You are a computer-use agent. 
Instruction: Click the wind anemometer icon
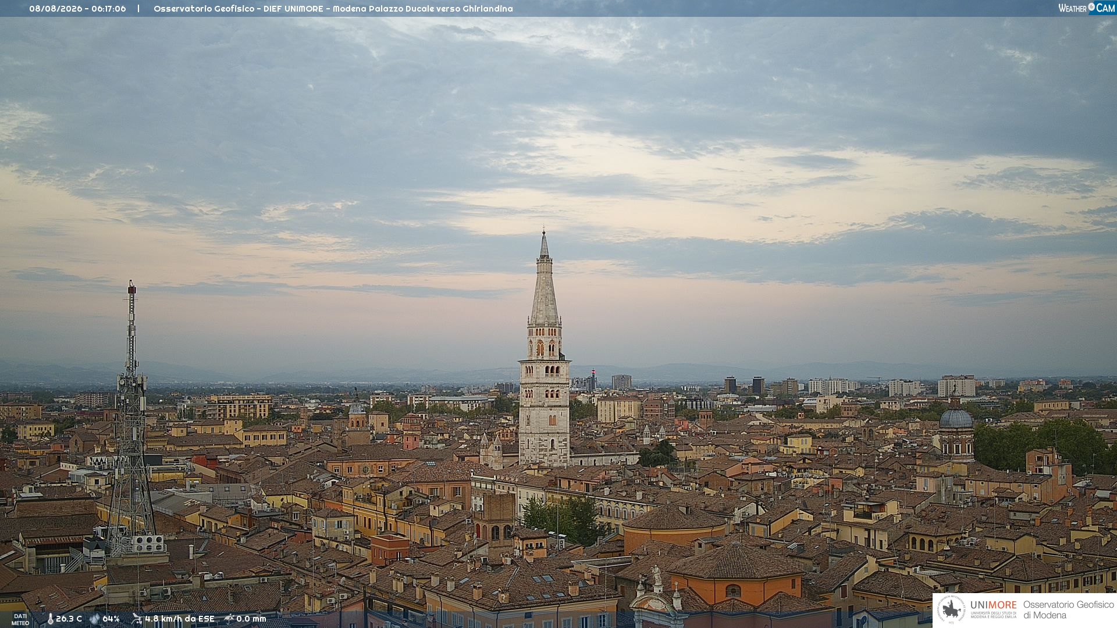coord(137,619)
